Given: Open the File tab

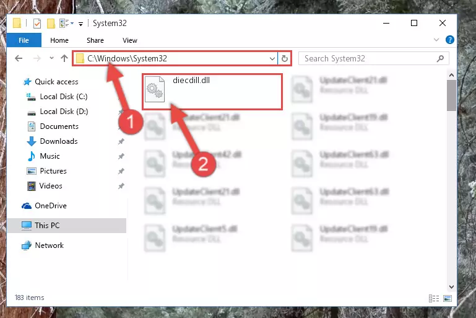Looking at the screenshot, I should (24, 40).
